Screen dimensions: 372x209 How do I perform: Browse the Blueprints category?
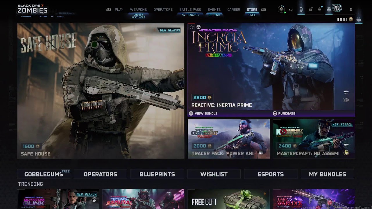click(157, 174)
